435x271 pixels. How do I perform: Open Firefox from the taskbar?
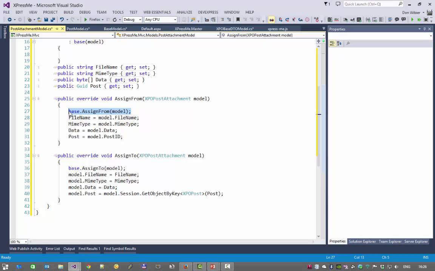point(186,266)
